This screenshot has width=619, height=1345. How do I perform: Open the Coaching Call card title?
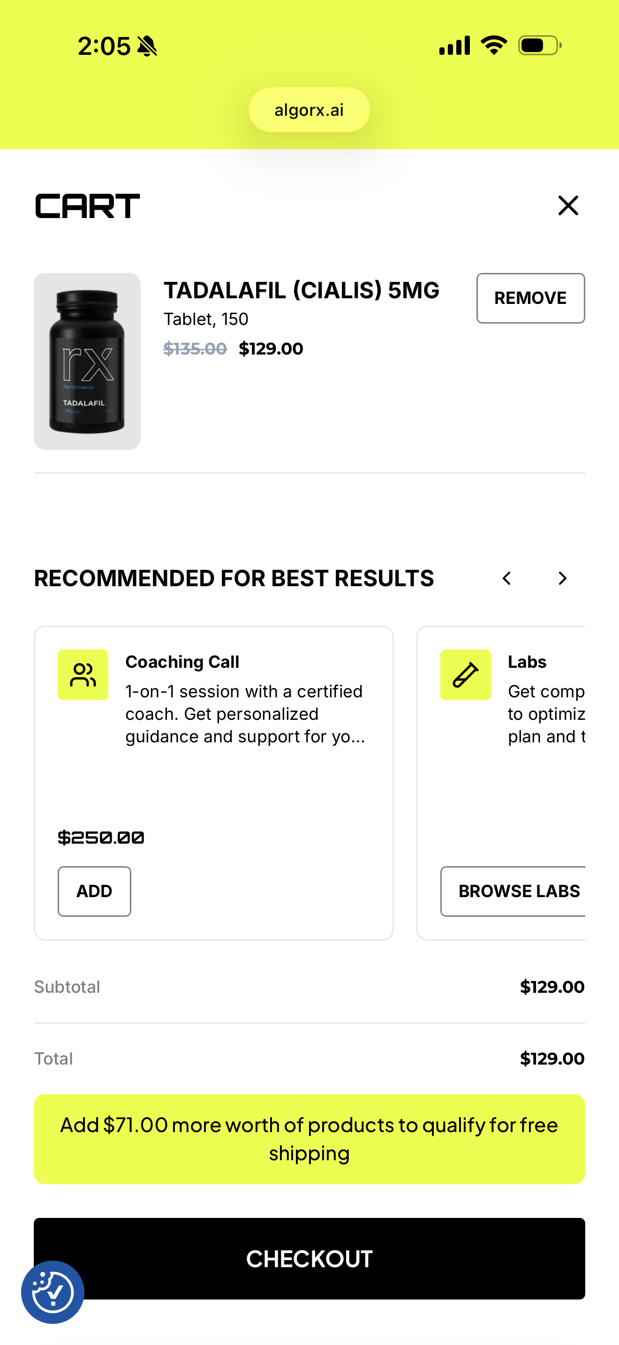[182, 662]
